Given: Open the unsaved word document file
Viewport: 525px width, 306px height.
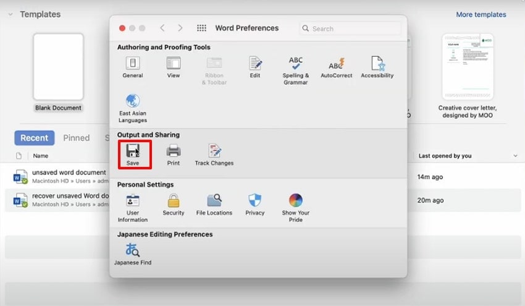Looking at the screenshot, I should pyautogui.click(x=69, y=172).
